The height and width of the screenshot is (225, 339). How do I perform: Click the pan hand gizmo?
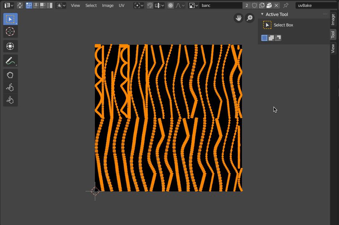[x=238, y=18]
